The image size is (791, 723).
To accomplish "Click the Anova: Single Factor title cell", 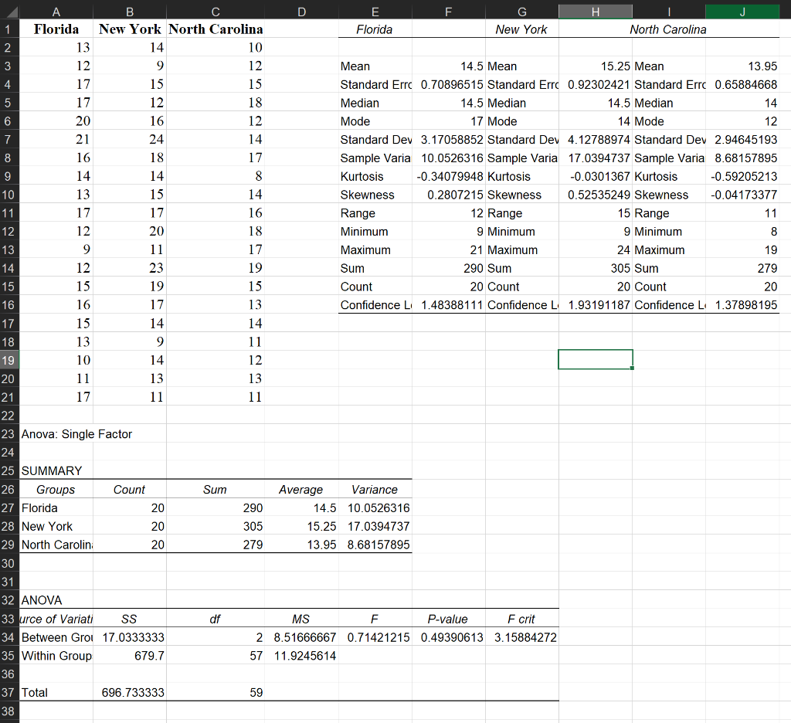I will point(76,434).
